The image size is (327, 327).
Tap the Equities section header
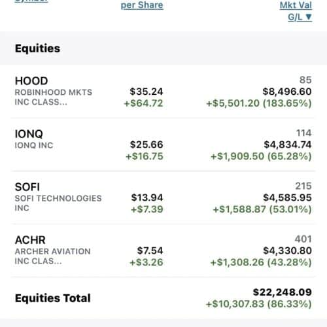point(37,48)
